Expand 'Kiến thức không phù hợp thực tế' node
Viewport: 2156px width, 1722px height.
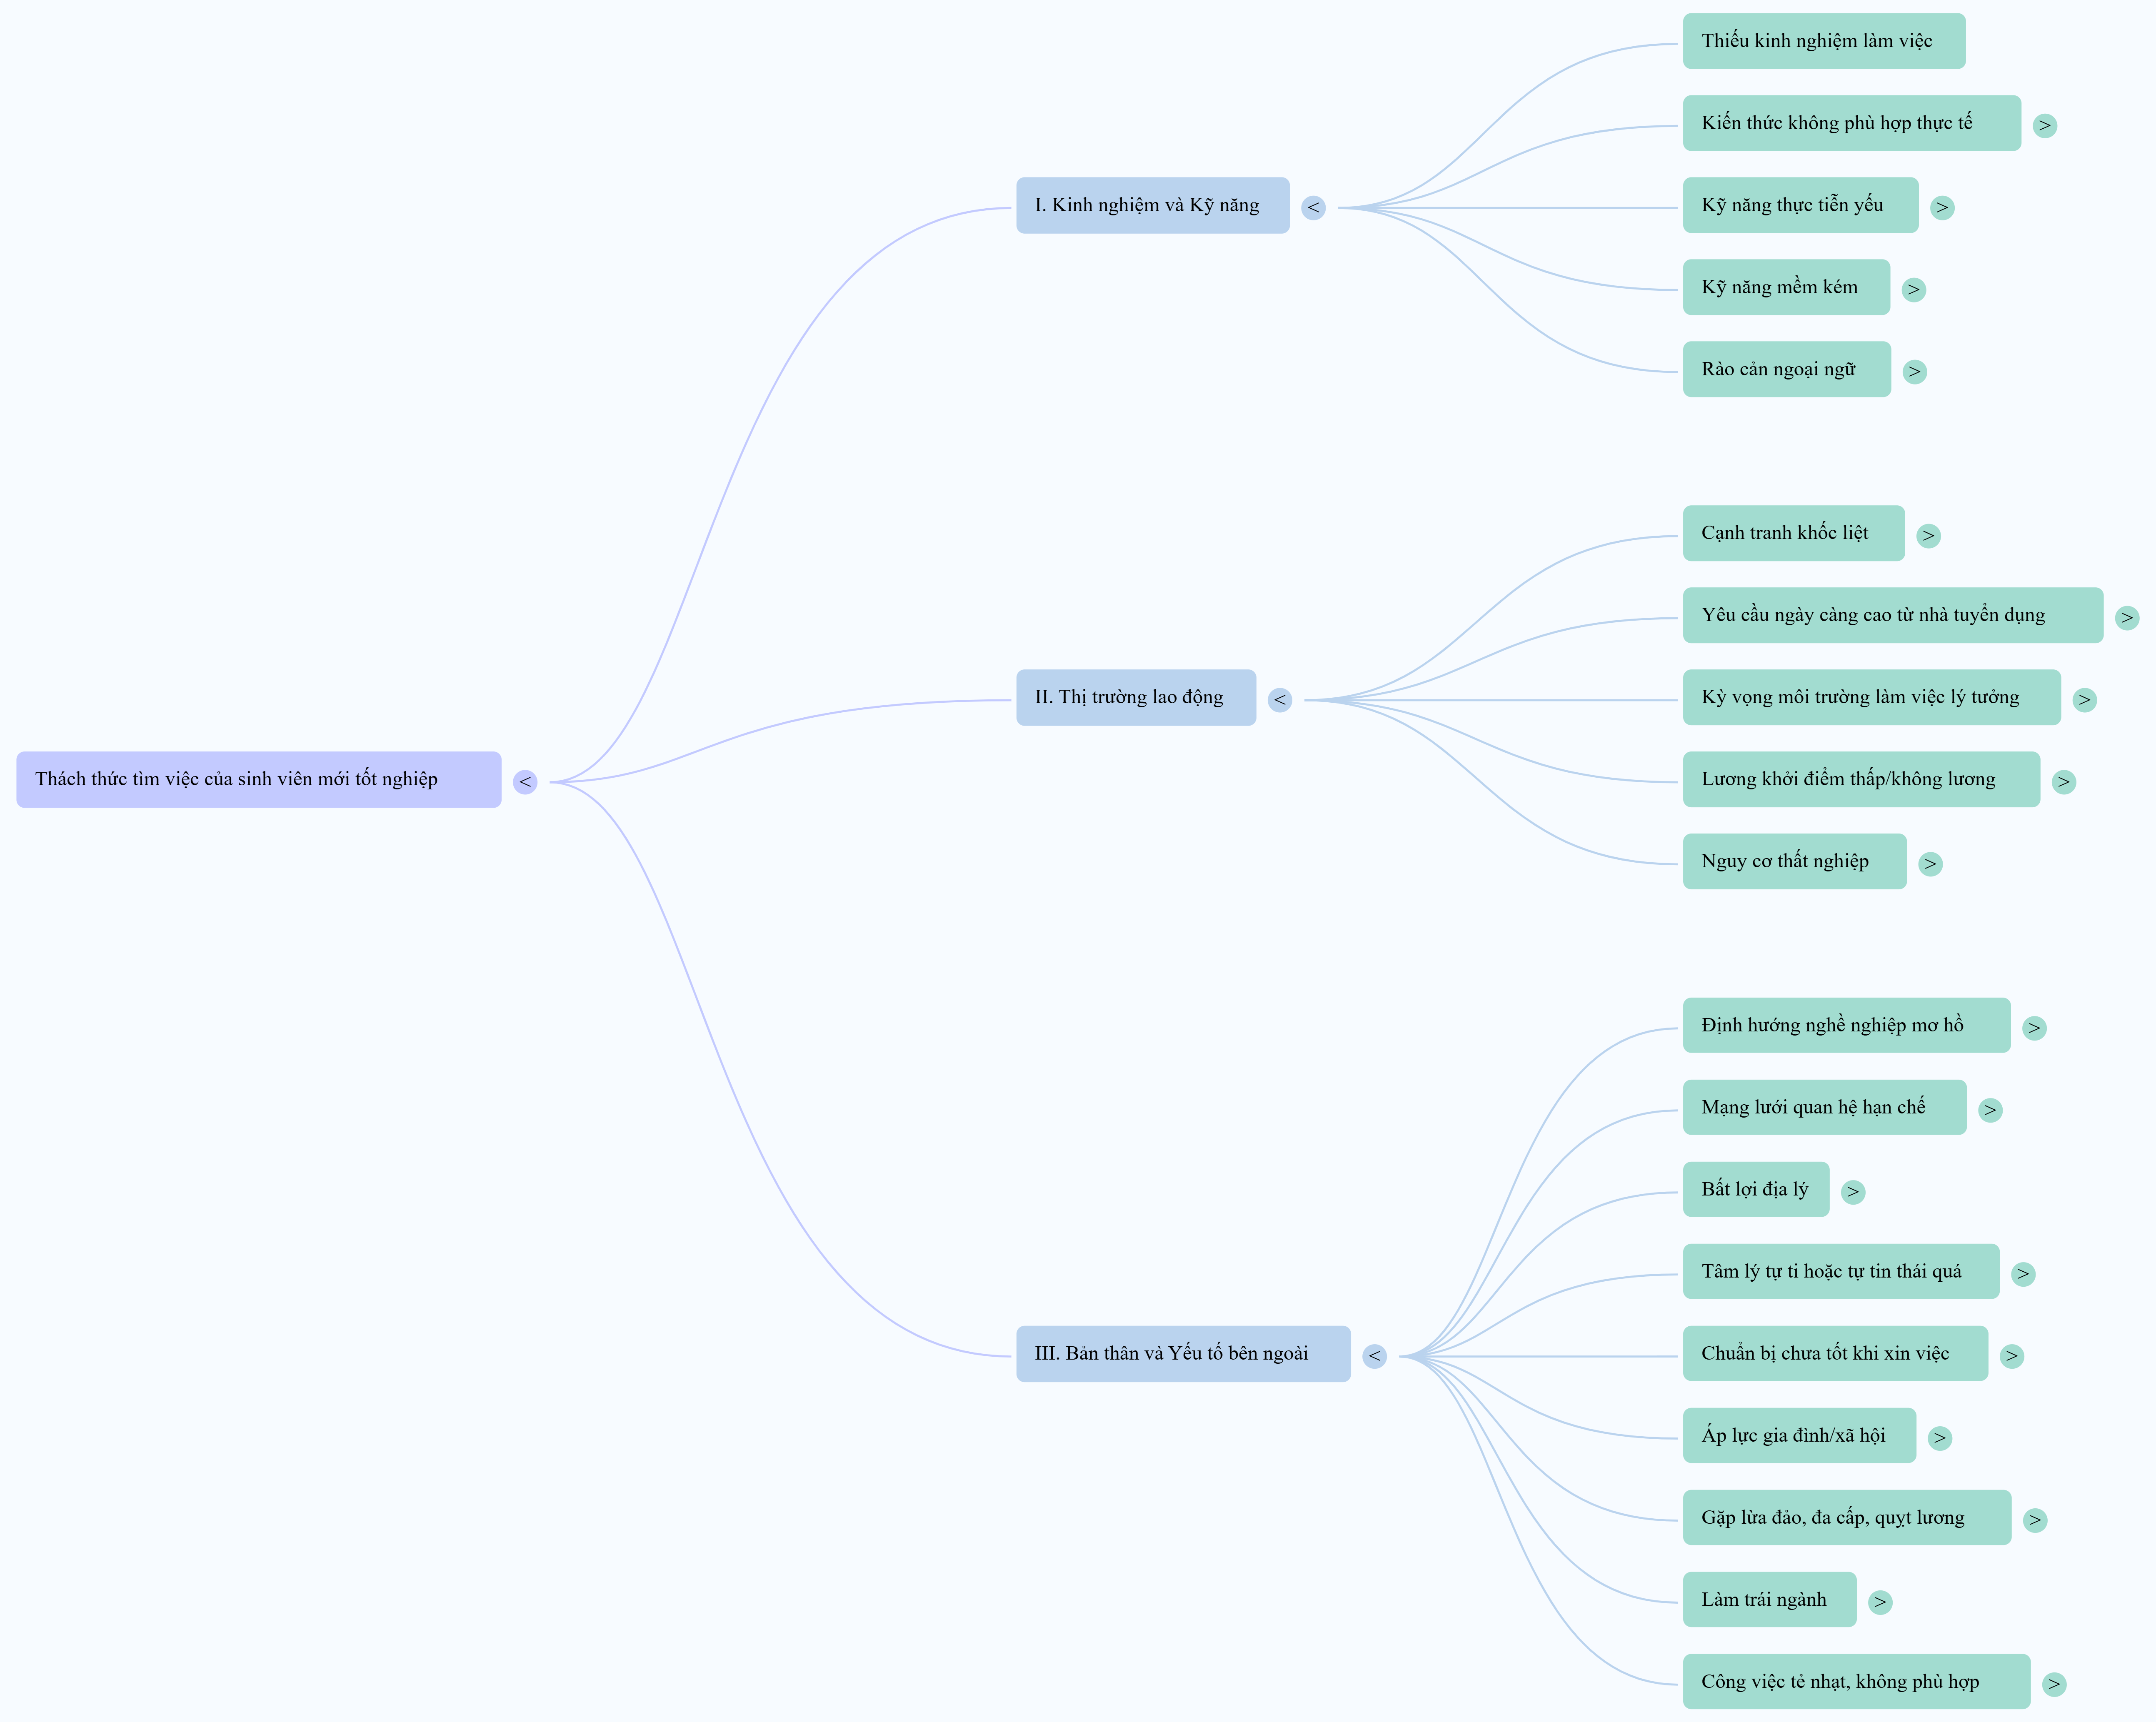click(x=2045, y=125)
